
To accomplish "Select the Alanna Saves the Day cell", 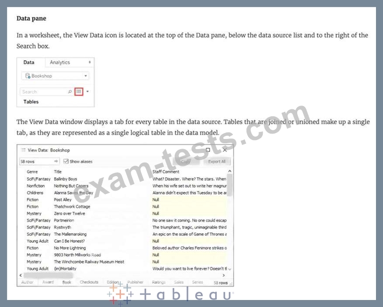I will click(73, 193).
